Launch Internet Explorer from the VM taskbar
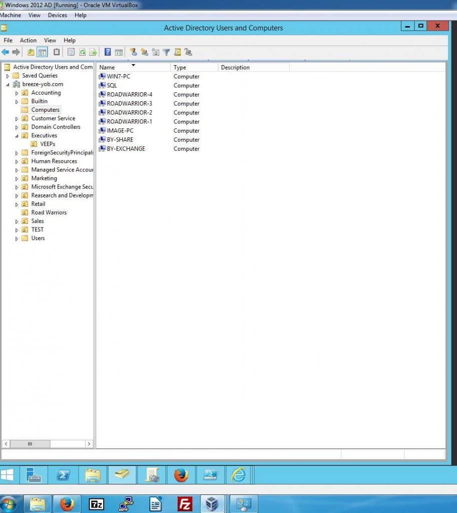457x513 pixels. (x=239, y=475)
